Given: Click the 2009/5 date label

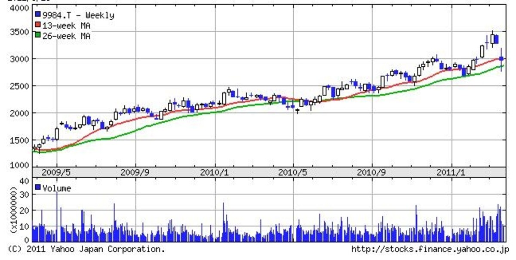Looking at the screenshot, I should [x=56, y=172].
